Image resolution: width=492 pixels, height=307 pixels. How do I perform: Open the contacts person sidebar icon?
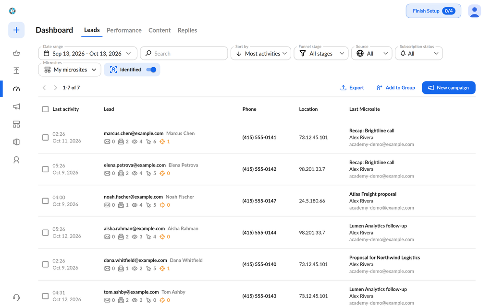16,160
